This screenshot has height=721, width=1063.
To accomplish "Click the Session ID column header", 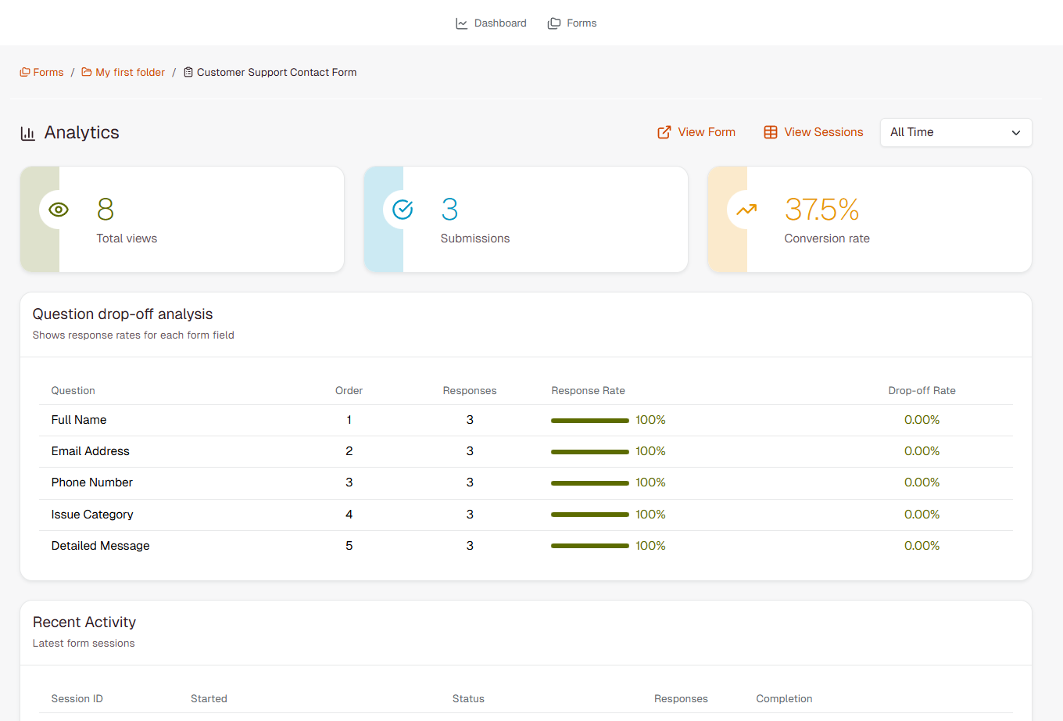I will tap(77, 698).
